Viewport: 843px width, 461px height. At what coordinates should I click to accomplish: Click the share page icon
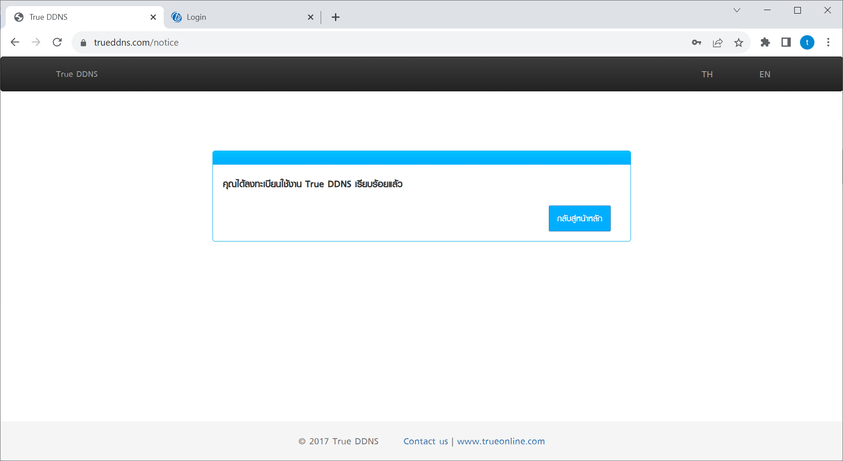click(718, 43)
